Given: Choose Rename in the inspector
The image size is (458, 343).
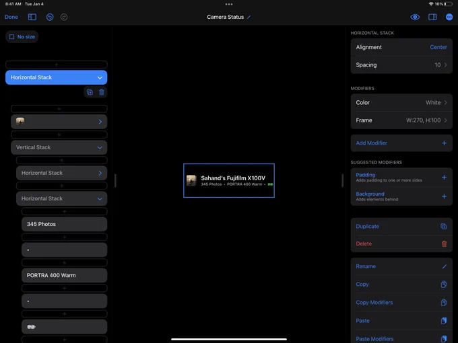Looking at the screenshot, I should click(401, 266).
